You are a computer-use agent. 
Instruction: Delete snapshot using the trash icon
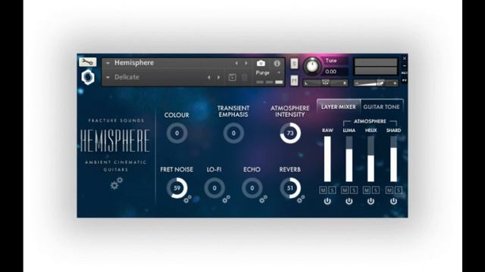(244, 77)
